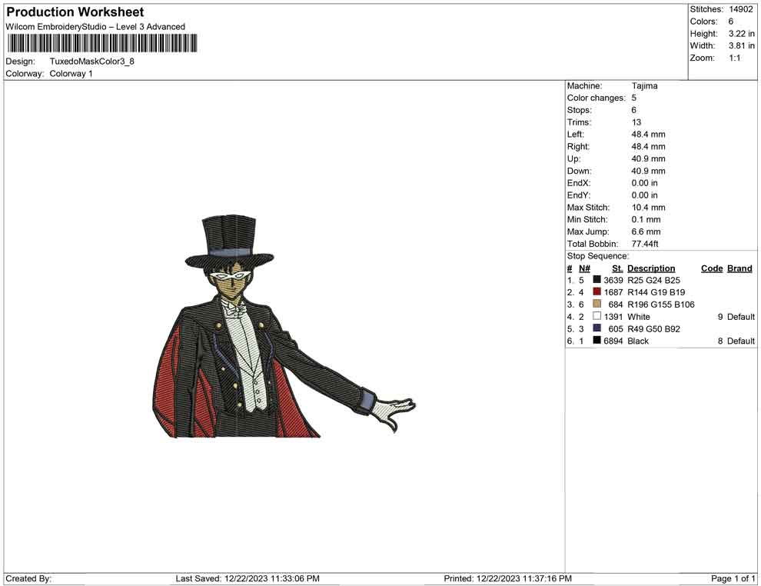Click the Trims value '13'

(x=636, y=122)
